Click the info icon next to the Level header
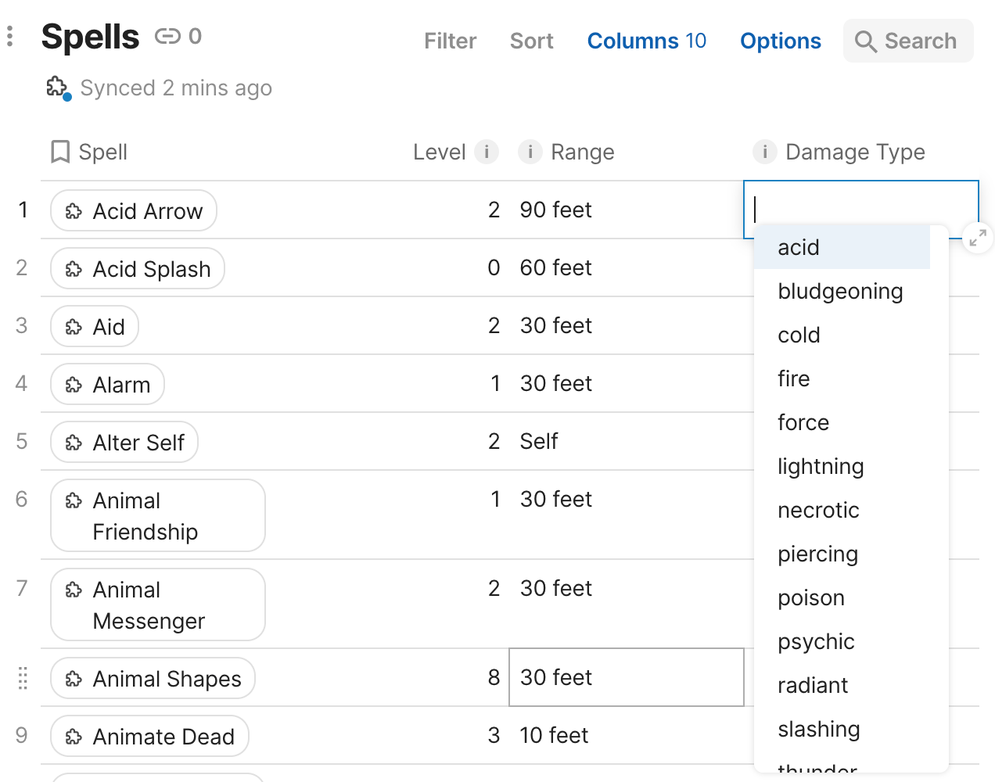Image resolution: width=995 pixels, height=782 pixels. coord(487,152)
